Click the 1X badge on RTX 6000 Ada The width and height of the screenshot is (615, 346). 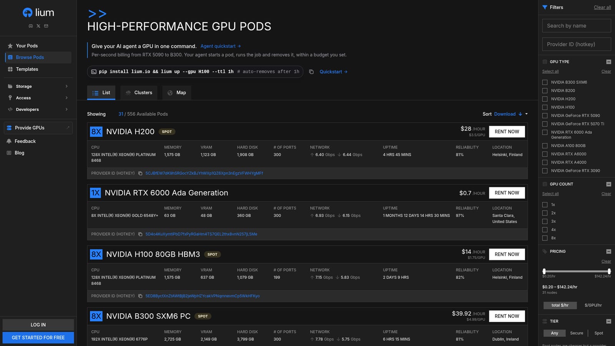tap(95, 193)
